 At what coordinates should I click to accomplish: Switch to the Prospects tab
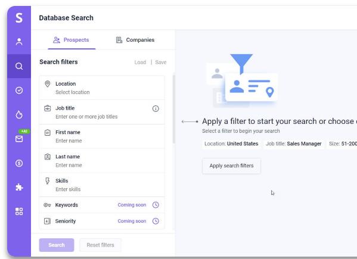tap(72, 40)
